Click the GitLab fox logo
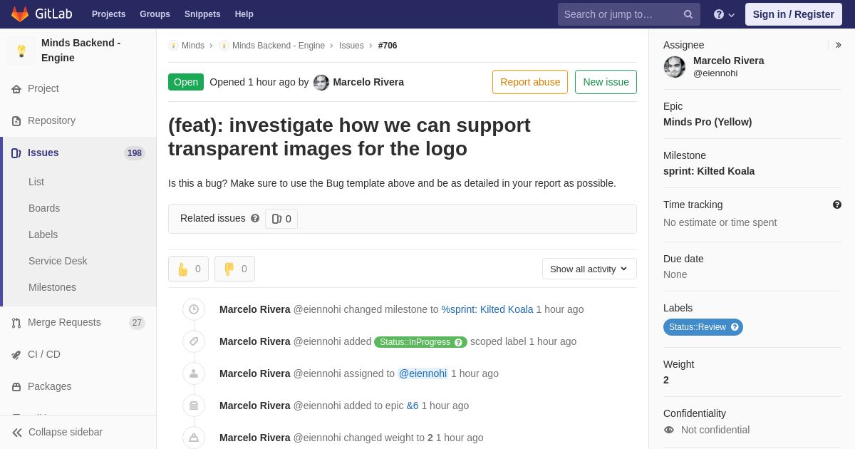The width and height of the screenshot is (855, 449). pos(20,14)
